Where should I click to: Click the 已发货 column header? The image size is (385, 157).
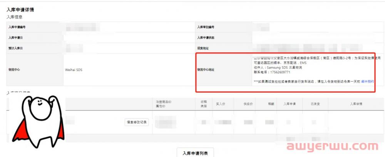point(315,104)
